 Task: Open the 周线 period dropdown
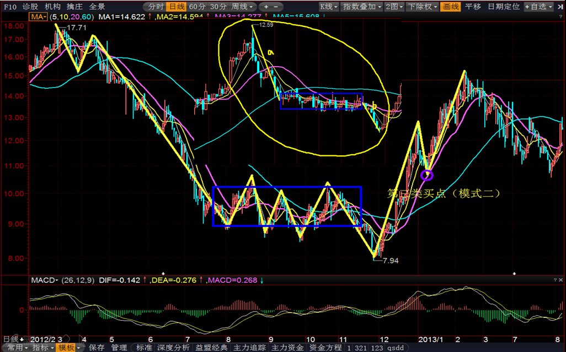tap(242, 7)
